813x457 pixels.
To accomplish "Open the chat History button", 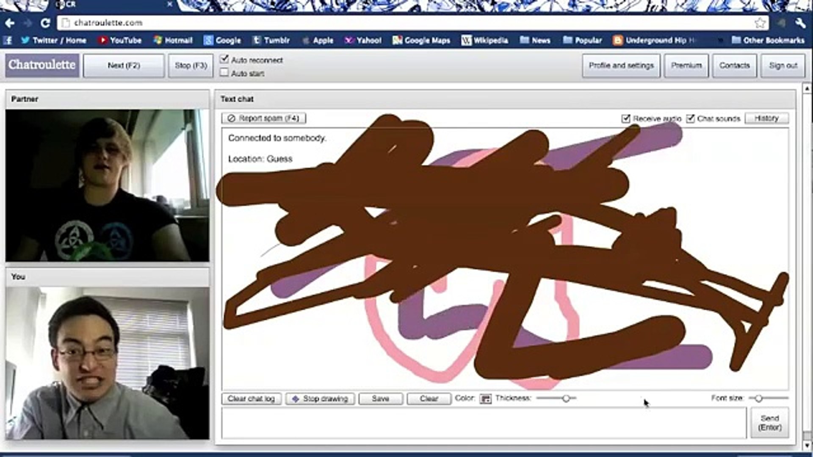I will pyautogui.click(x=766, y=118).
